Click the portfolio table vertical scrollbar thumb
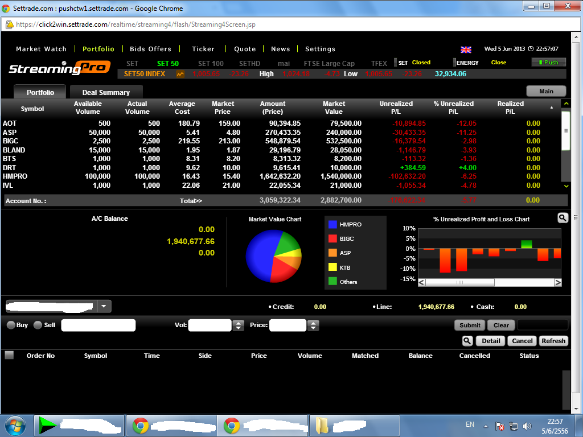 point(565,131)
